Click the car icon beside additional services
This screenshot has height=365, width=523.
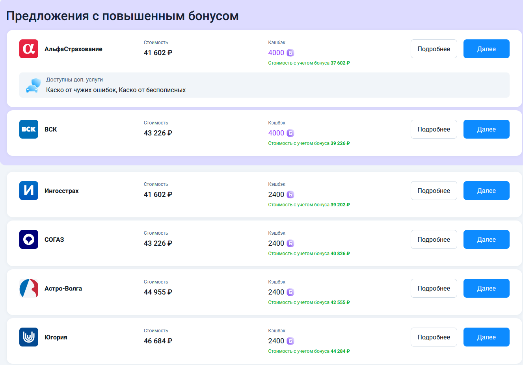pos(33,85)
